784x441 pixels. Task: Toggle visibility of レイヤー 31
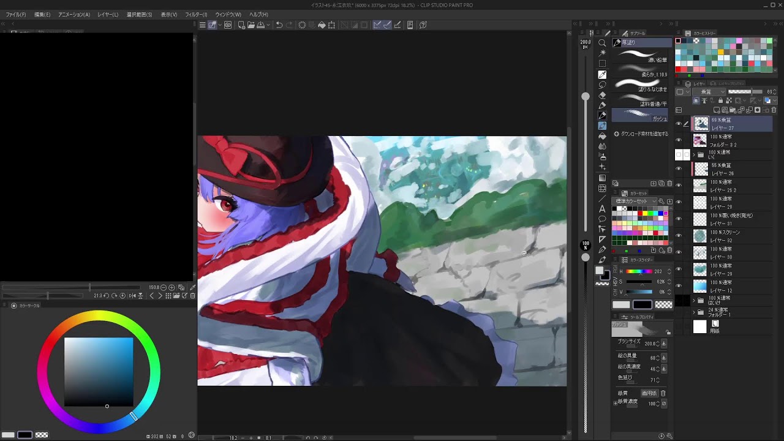678,219
